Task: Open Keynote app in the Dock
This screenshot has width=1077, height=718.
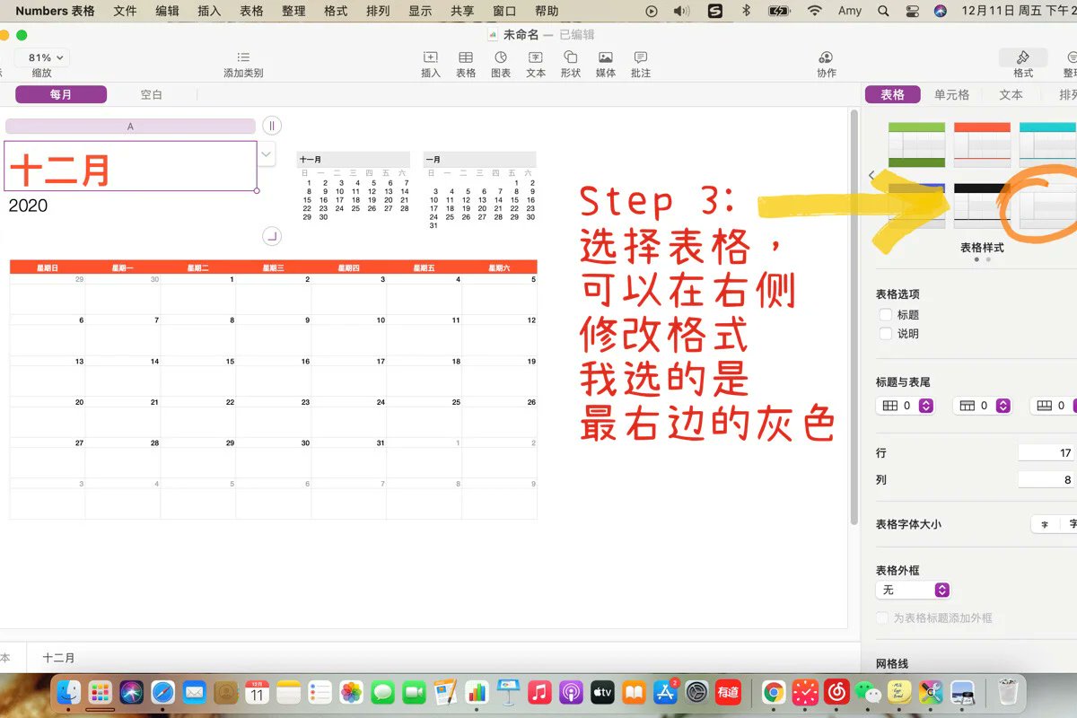Action: tap(508, 692)
